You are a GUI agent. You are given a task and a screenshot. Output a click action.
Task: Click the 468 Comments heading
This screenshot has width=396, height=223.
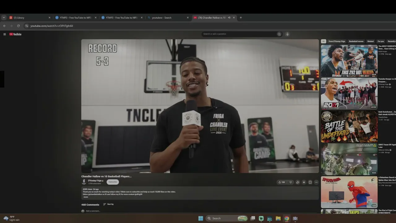click(90, 205)
